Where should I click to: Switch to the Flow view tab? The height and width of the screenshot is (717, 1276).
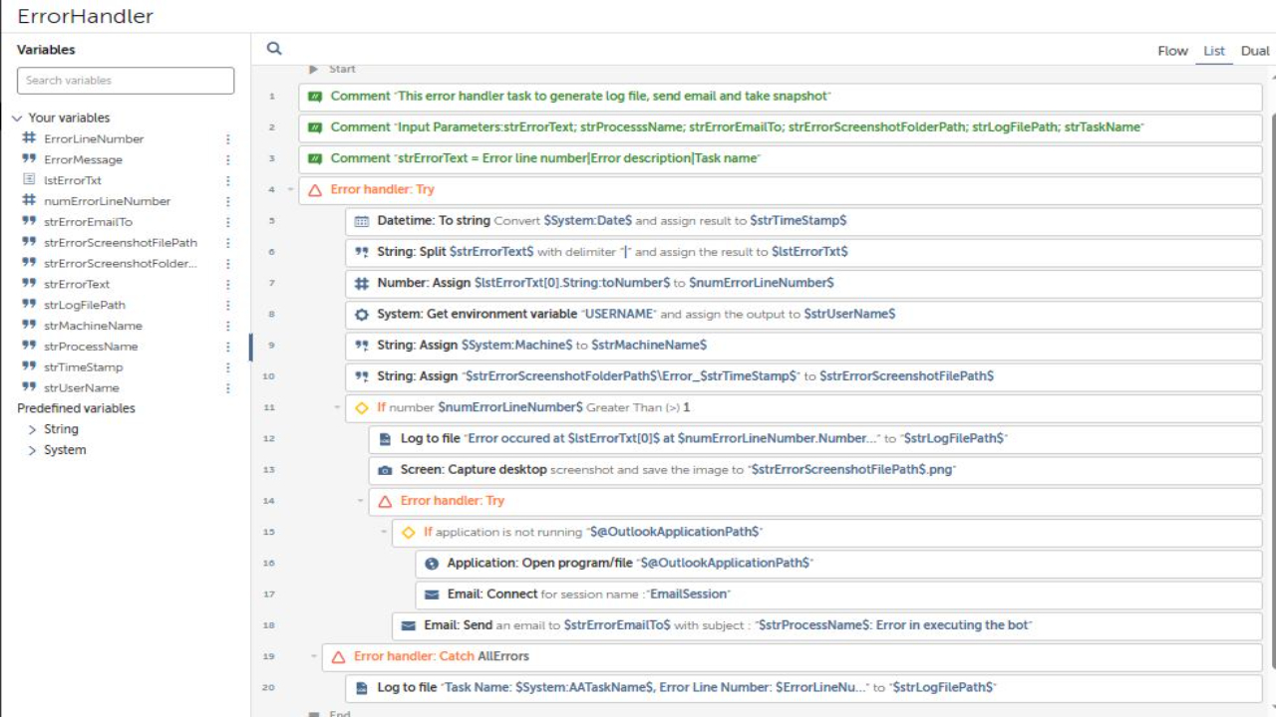(1172, 51)
